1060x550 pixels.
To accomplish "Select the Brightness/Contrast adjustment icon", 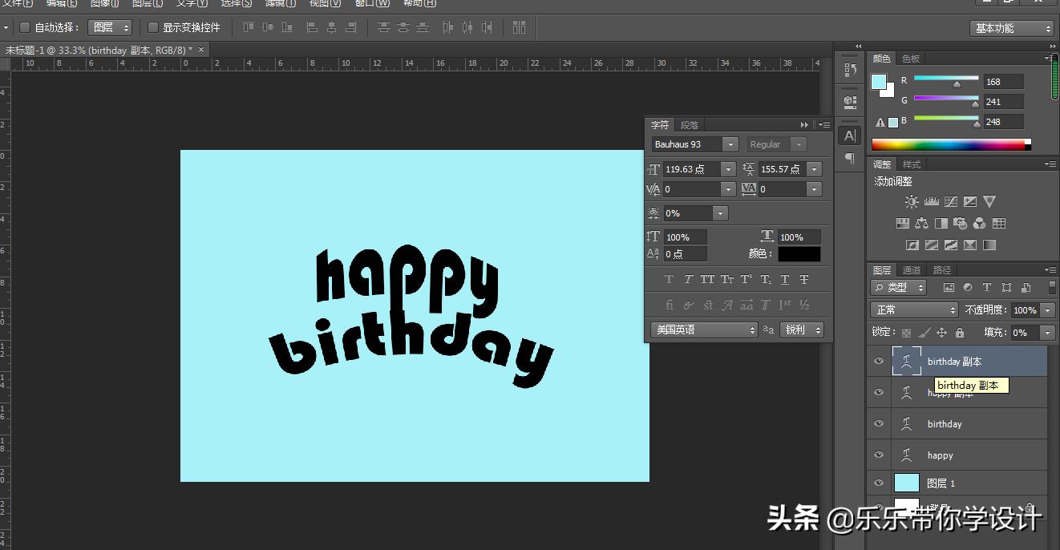I will [910, 202].
